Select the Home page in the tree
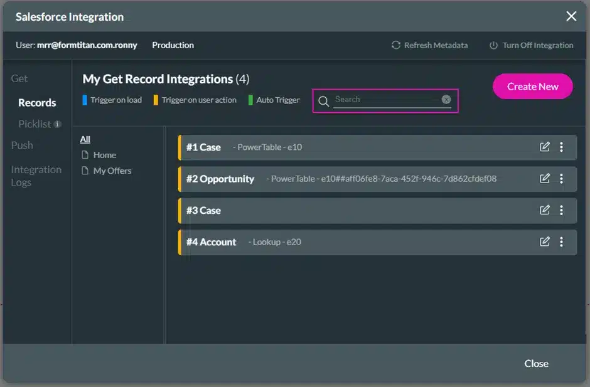This screenshot has width=590, height=387. tap(104, 155)
